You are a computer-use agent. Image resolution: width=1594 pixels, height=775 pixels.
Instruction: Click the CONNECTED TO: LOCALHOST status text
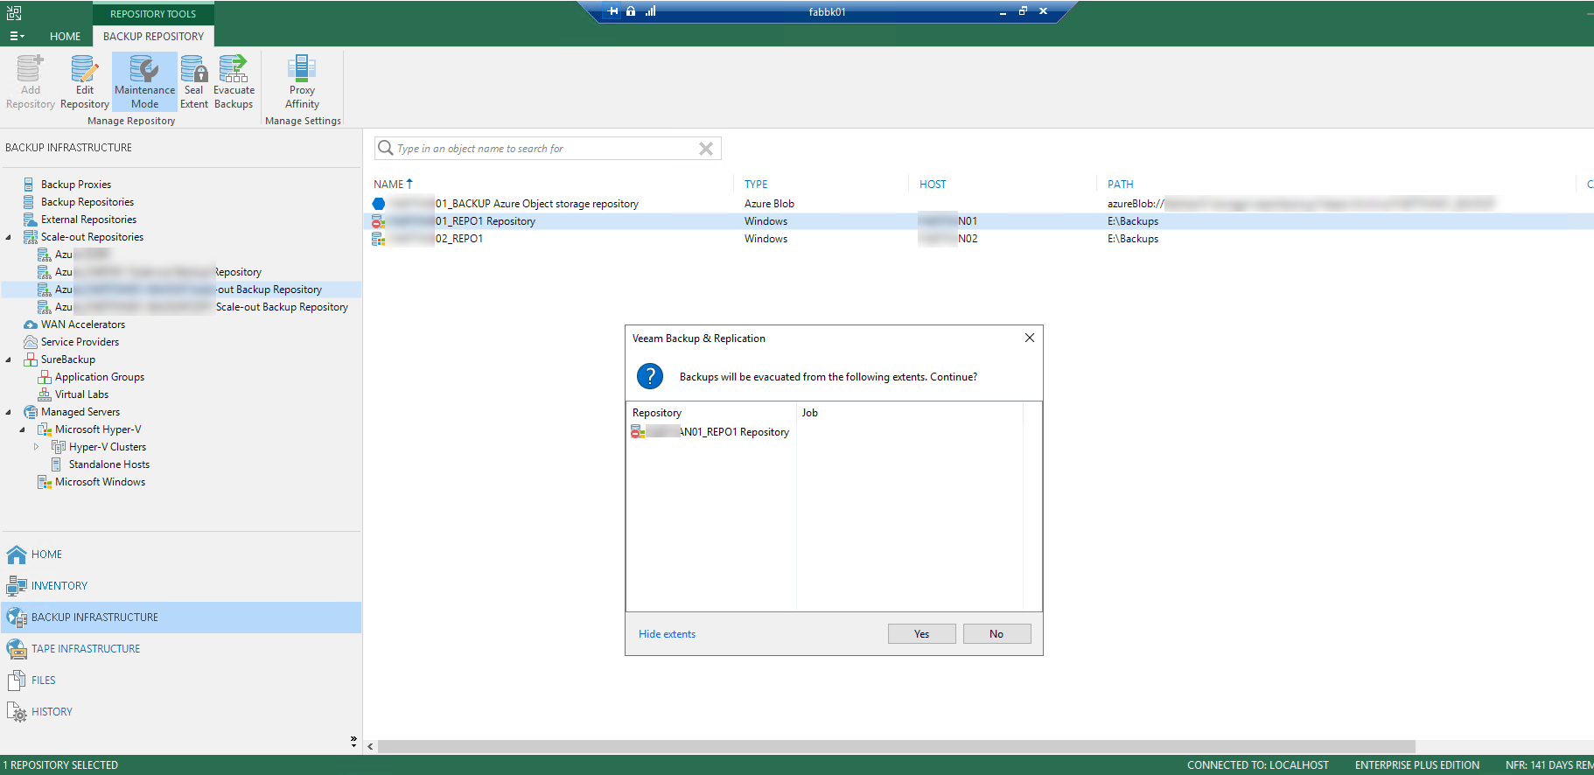(x=1258, y=765)
